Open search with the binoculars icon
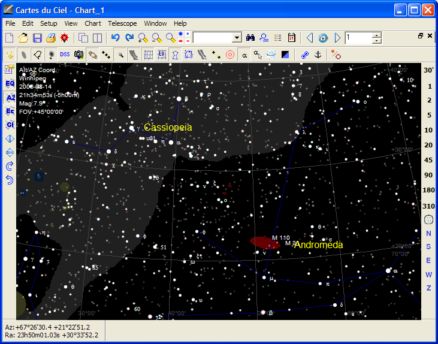This screenshot has height=344, width=438. coord(250,38)
